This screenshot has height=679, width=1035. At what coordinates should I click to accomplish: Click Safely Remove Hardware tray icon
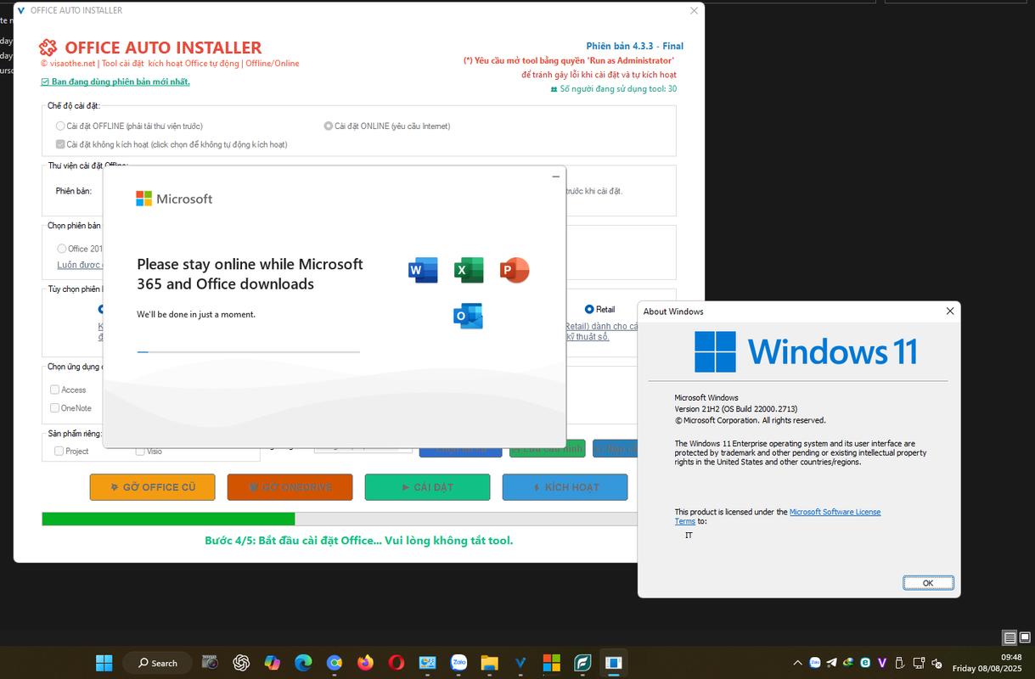point(899,663)
